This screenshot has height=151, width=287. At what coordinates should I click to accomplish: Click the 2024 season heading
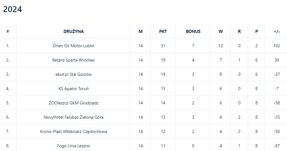click(x=12, y=9)
